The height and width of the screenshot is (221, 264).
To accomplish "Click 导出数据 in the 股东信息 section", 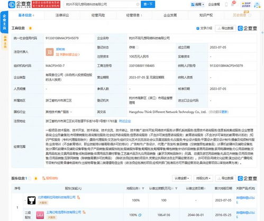I will click(x=225, y=178).
